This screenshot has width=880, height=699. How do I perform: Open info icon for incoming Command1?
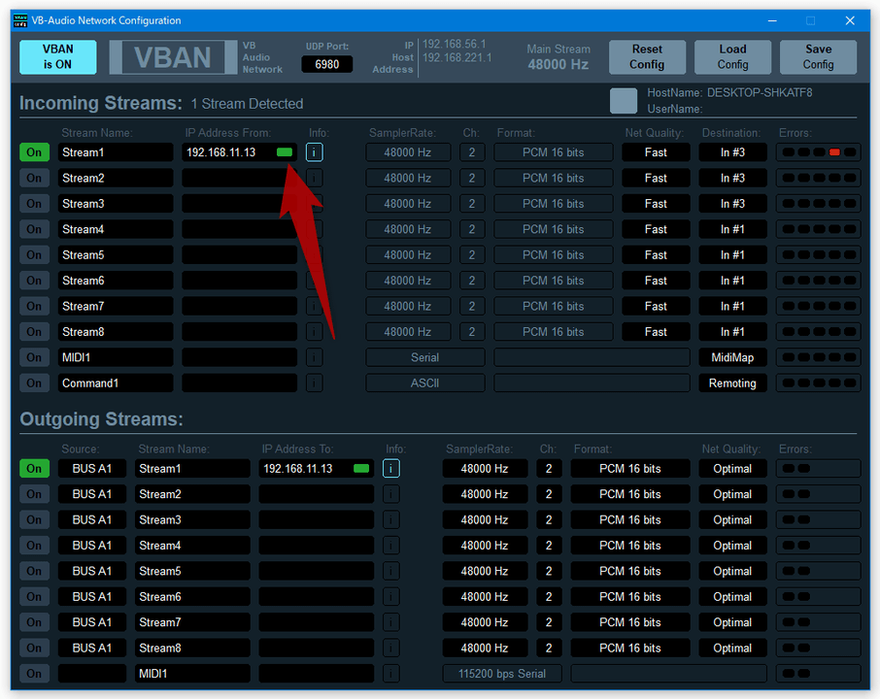(314, 383)
